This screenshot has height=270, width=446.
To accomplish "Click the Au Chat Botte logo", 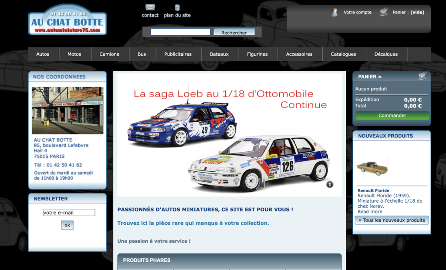I will [x=68, y=20].
